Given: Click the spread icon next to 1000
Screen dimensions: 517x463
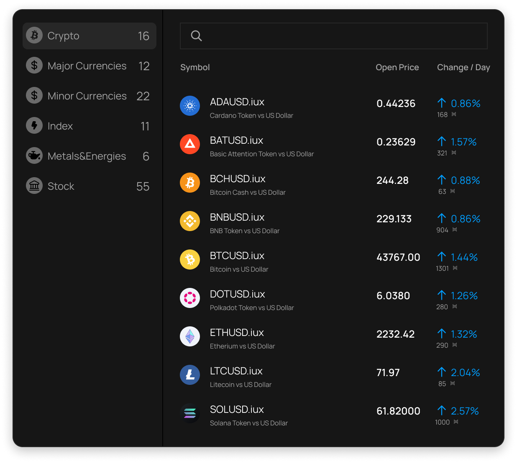Looking at the screenshot, I should 456,422.
